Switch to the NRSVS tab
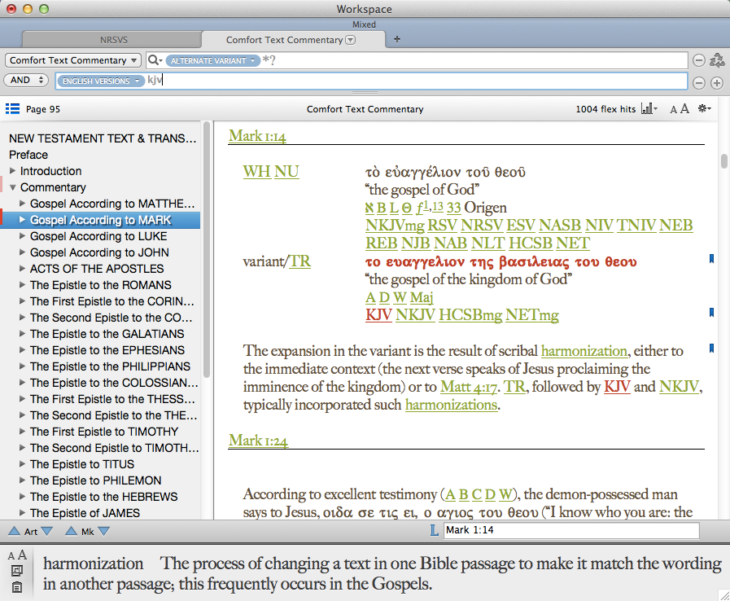This screenshot has width=730, height=601. [113, 40]
